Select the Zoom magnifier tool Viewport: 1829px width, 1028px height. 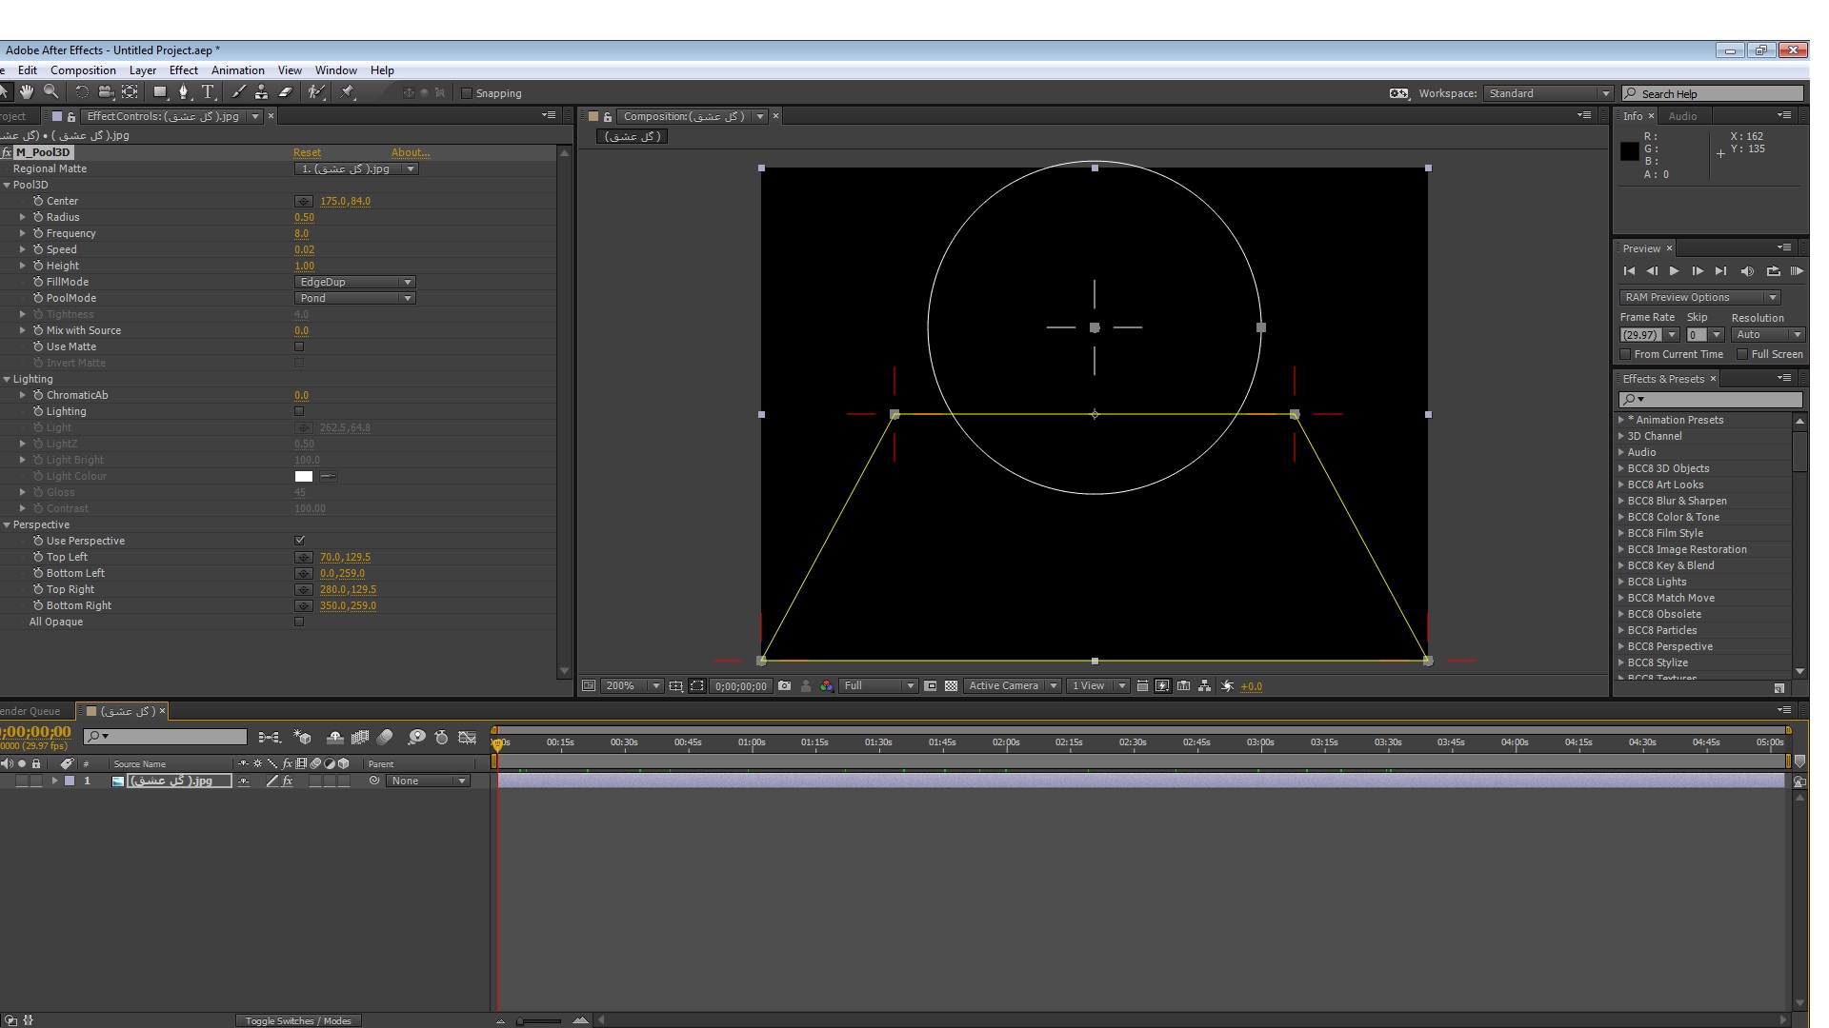51,91
